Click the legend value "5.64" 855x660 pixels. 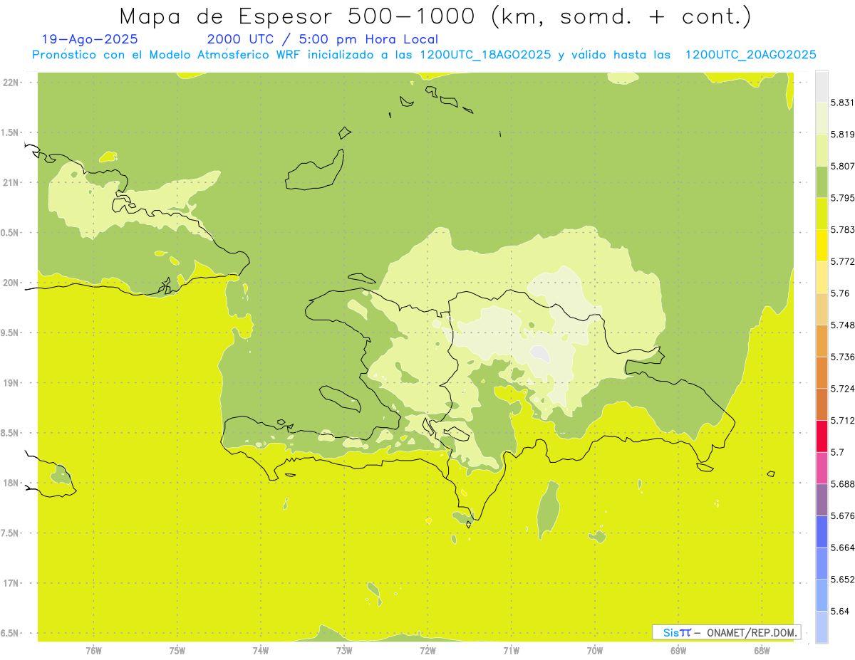839,611
